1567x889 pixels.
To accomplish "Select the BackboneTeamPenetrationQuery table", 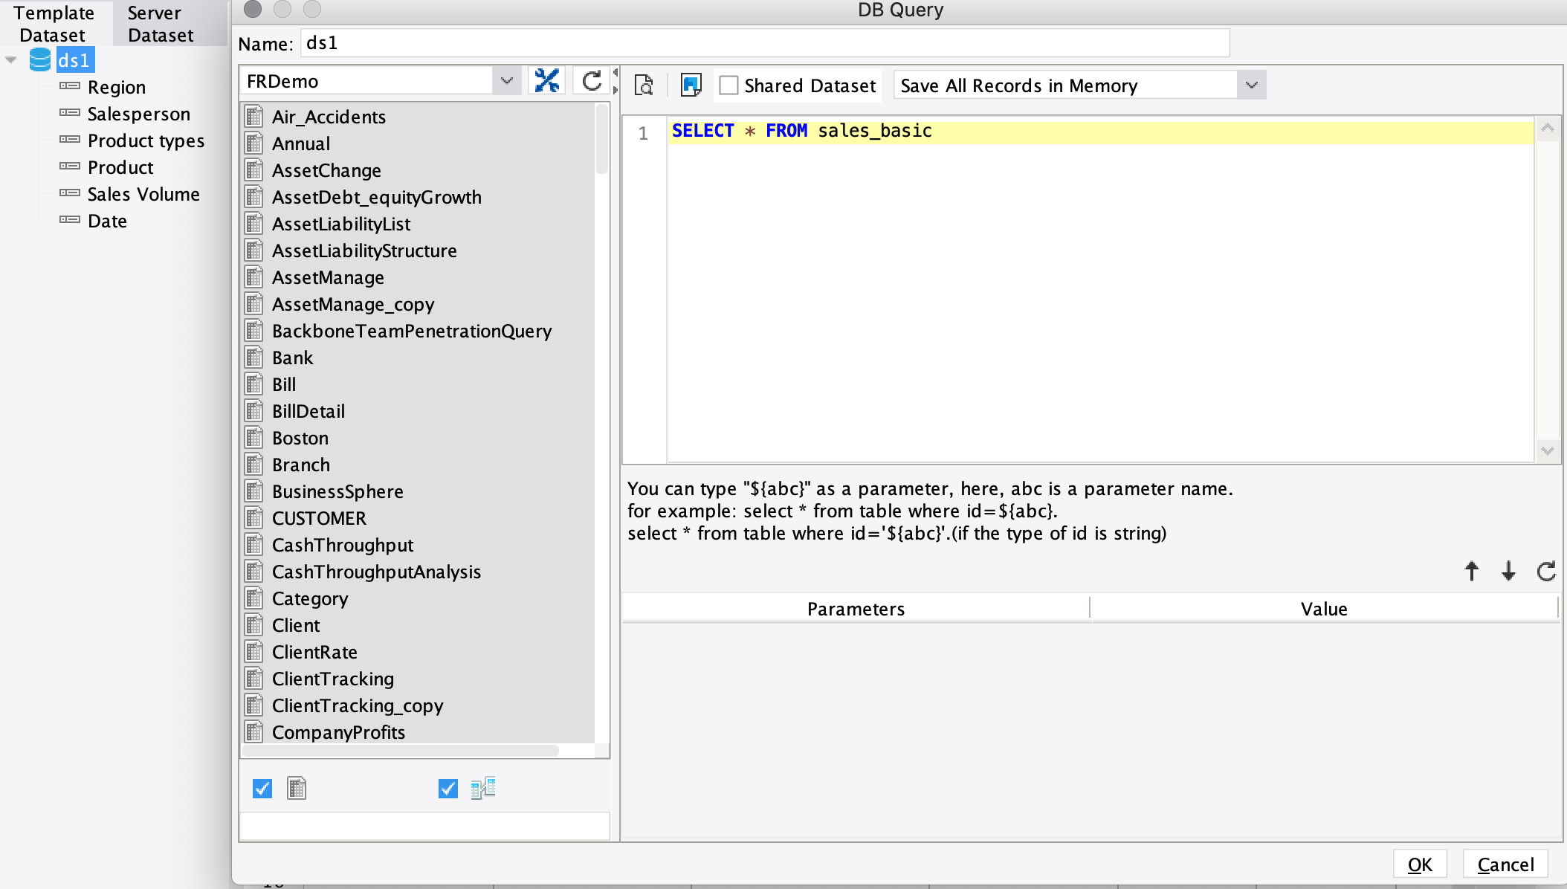I will (412, 331).
